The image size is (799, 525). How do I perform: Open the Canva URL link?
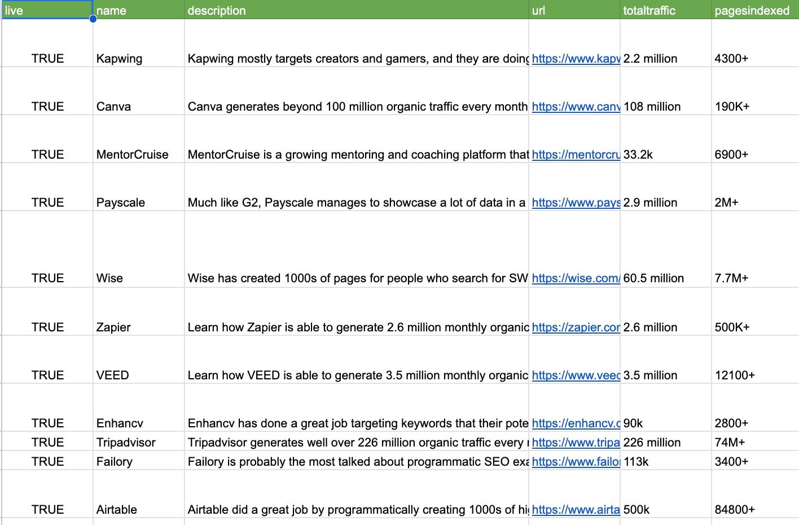[x=576, y=106]
